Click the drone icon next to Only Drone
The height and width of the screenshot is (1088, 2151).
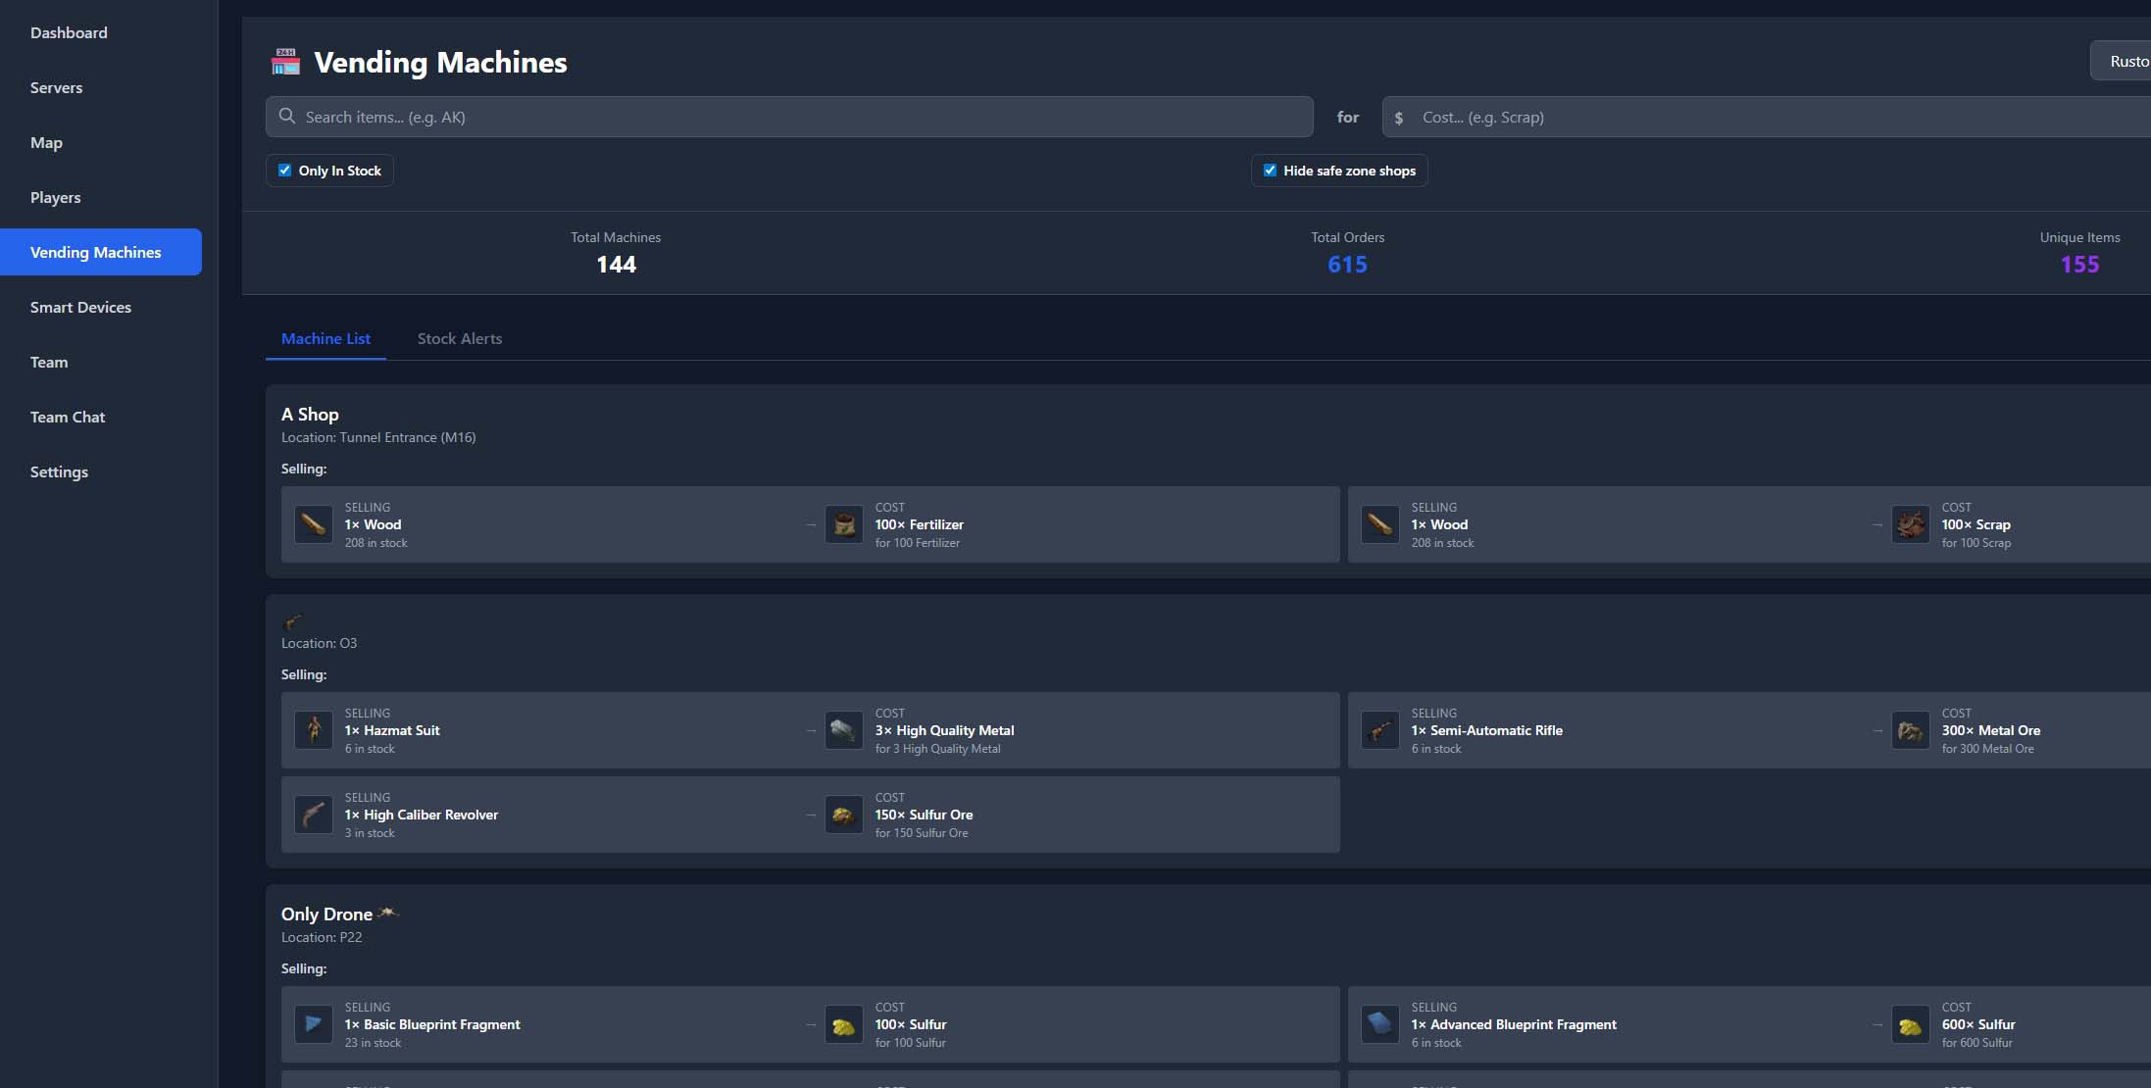388,914
